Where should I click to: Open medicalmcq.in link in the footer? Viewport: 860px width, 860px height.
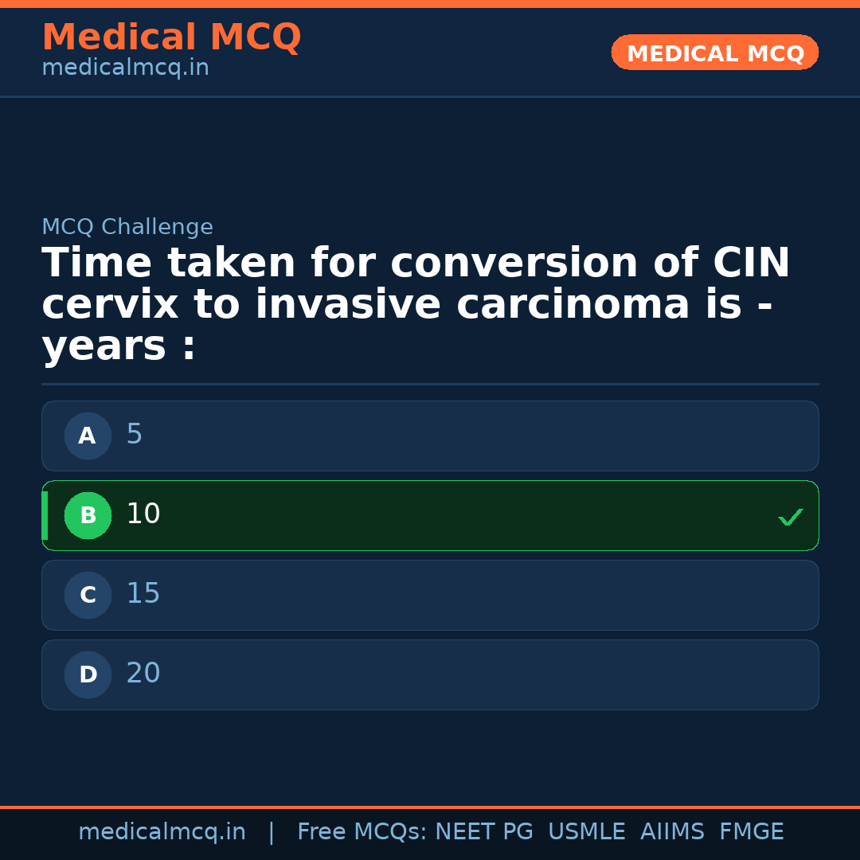pos(162,832)
